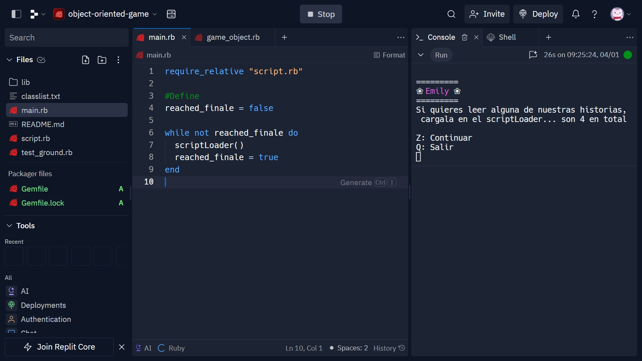Image resolution: width=642 pixels, height=361 pixels.
Task: Clear the console with trash icon
Action: [464, 37]
